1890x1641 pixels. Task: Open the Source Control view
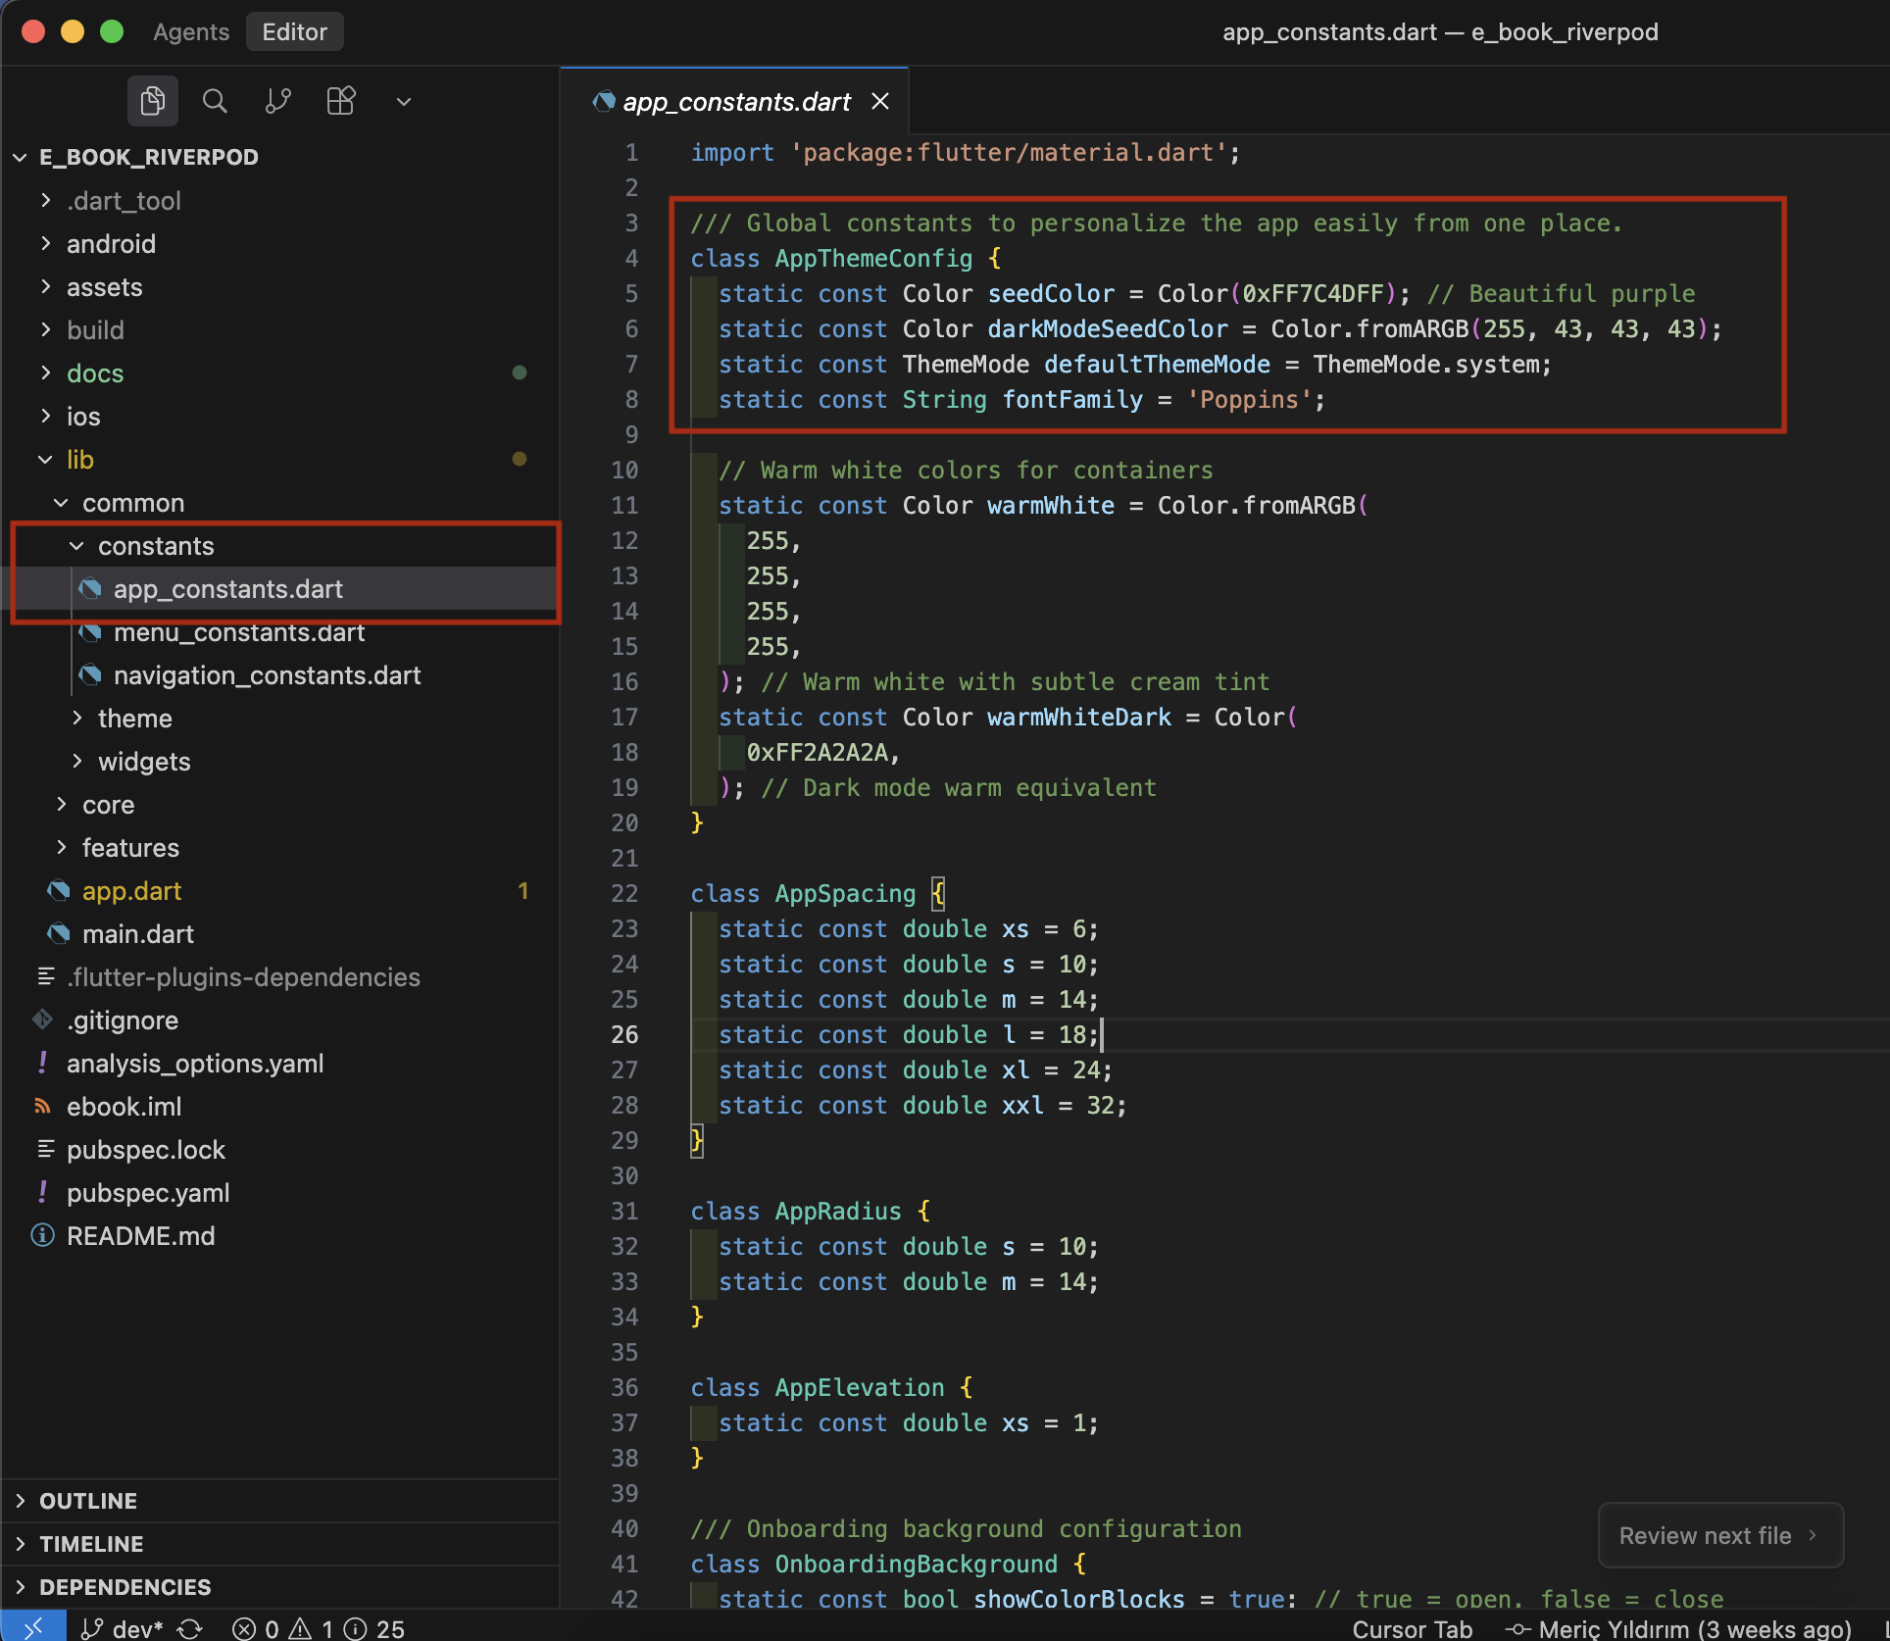(277, 100)
